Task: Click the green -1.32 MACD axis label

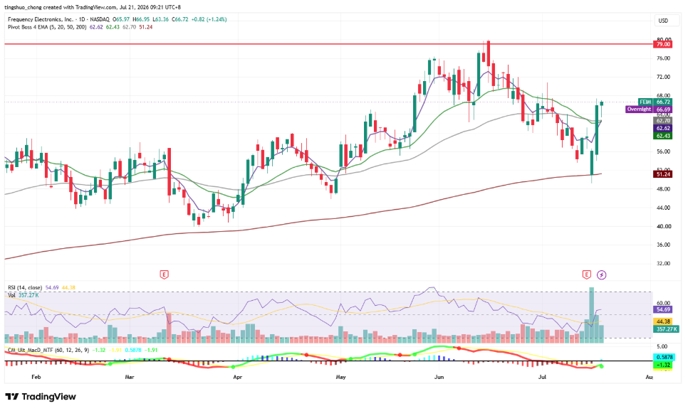Action: tap(664, 365)
